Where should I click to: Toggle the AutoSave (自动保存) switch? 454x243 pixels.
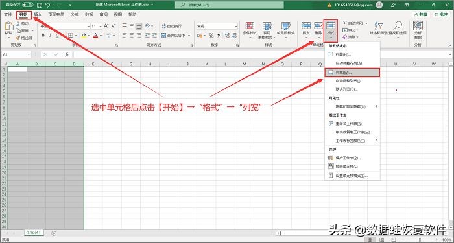27,5
